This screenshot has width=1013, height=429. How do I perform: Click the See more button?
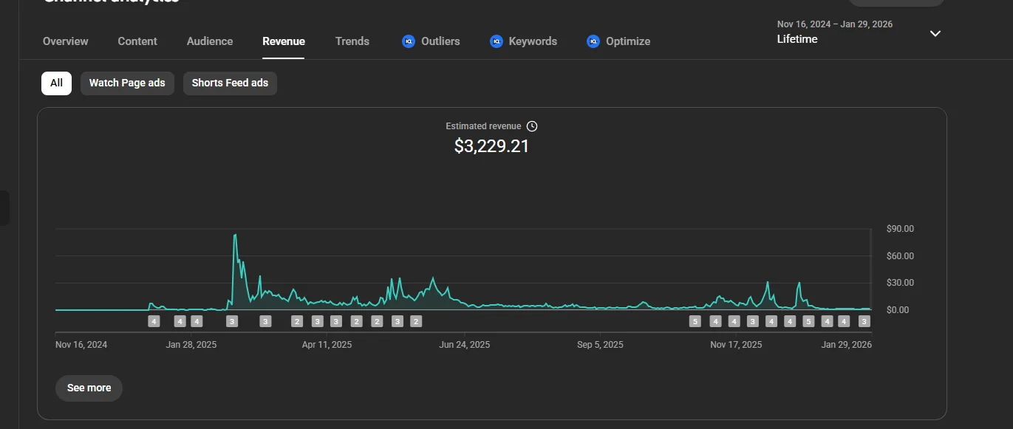[x=89, y=388]
